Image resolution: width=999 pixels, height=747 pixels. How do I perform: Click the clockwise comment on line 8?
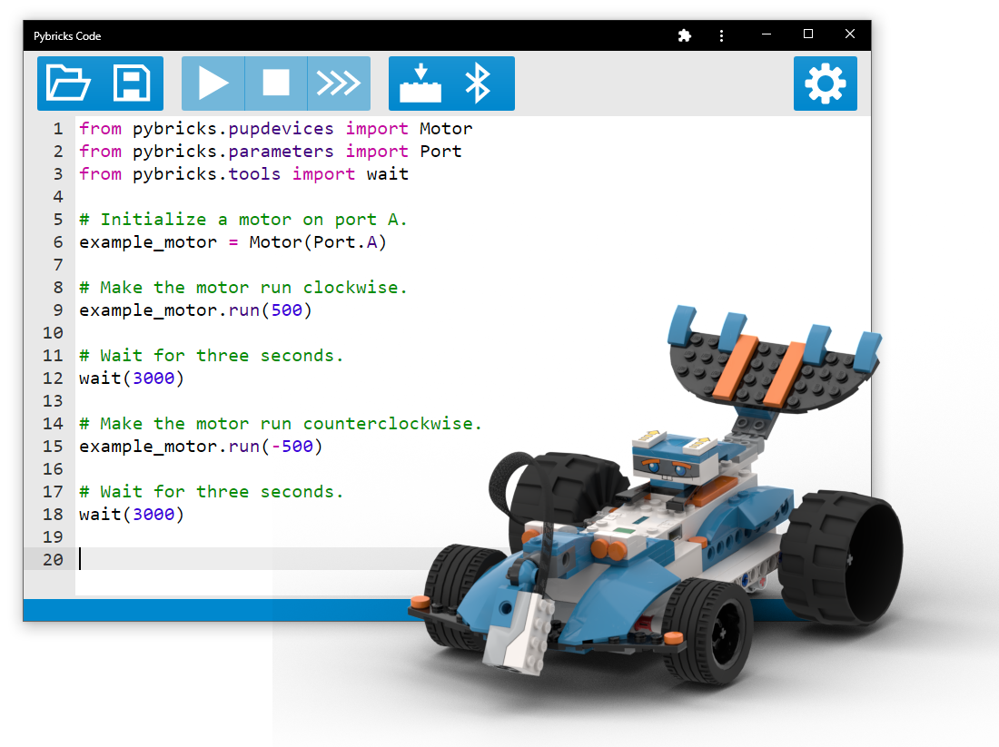tap(241, 287)
